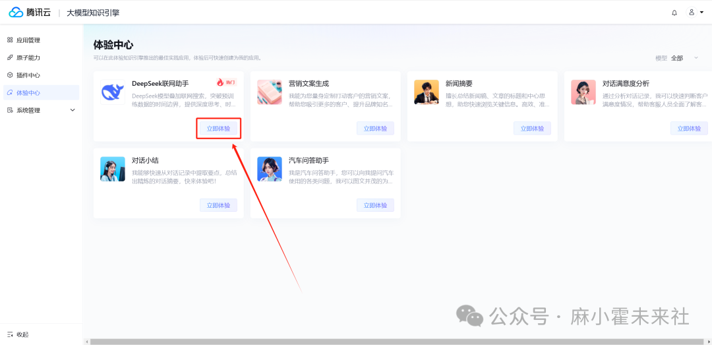
Task: Click the 系统管理 sidebar icon
Action: 10,110
